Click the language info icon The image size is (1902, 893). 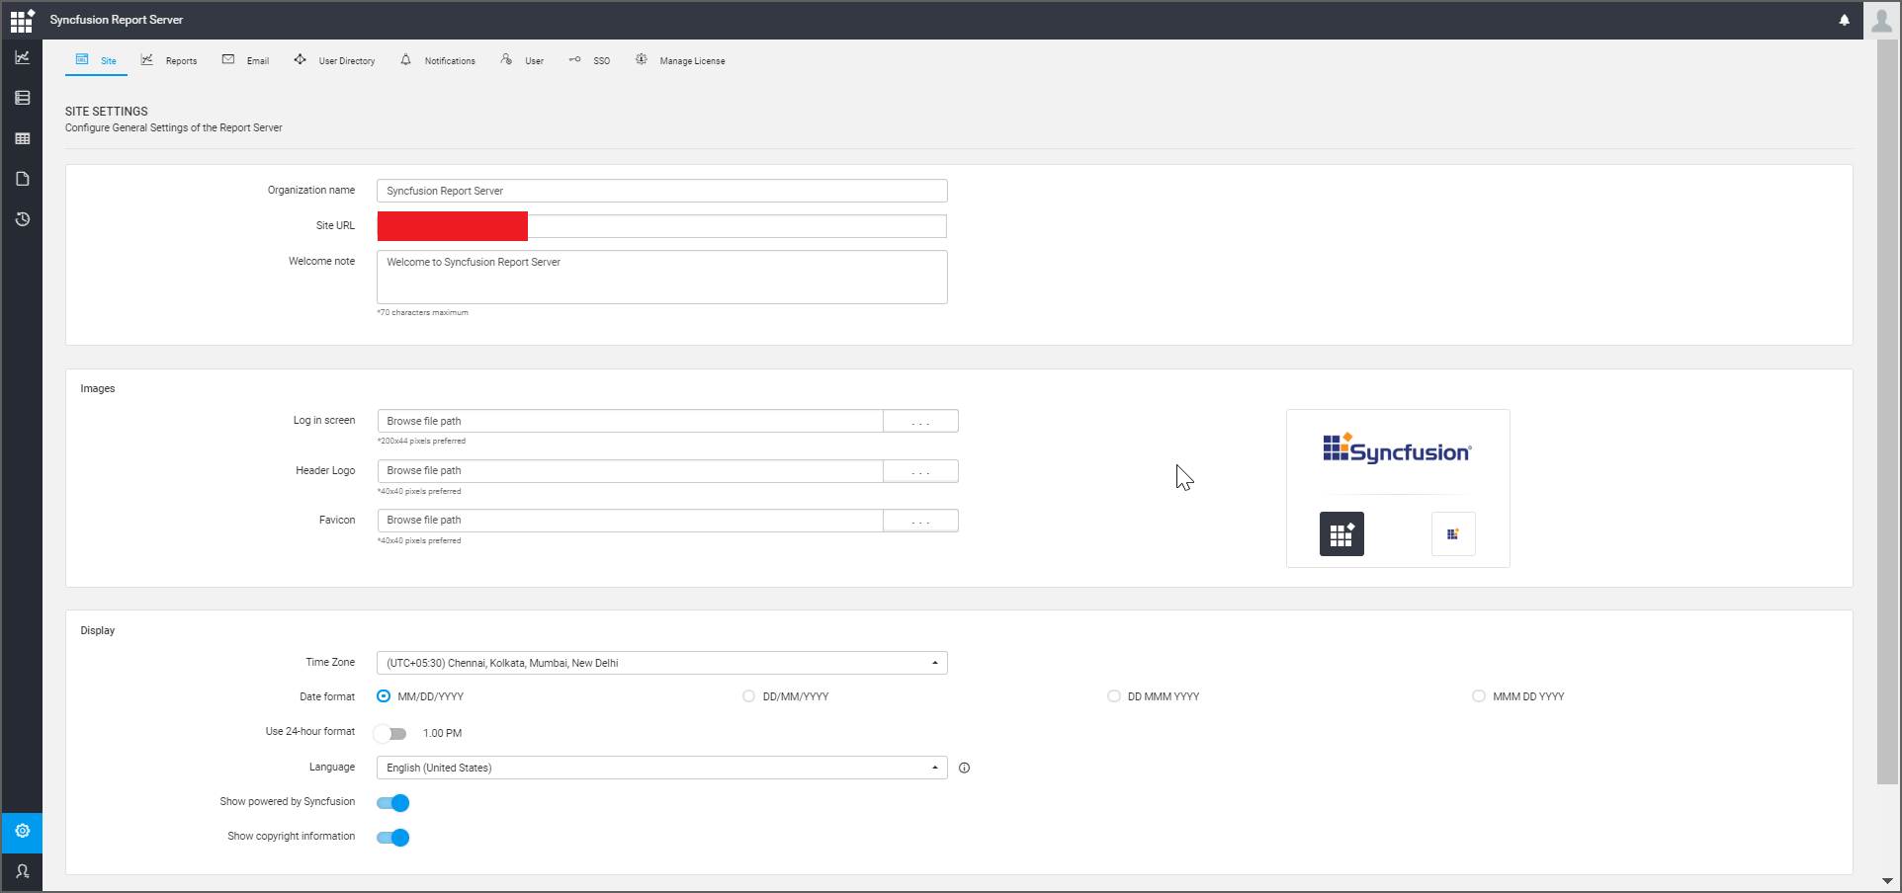coord(964,768)
